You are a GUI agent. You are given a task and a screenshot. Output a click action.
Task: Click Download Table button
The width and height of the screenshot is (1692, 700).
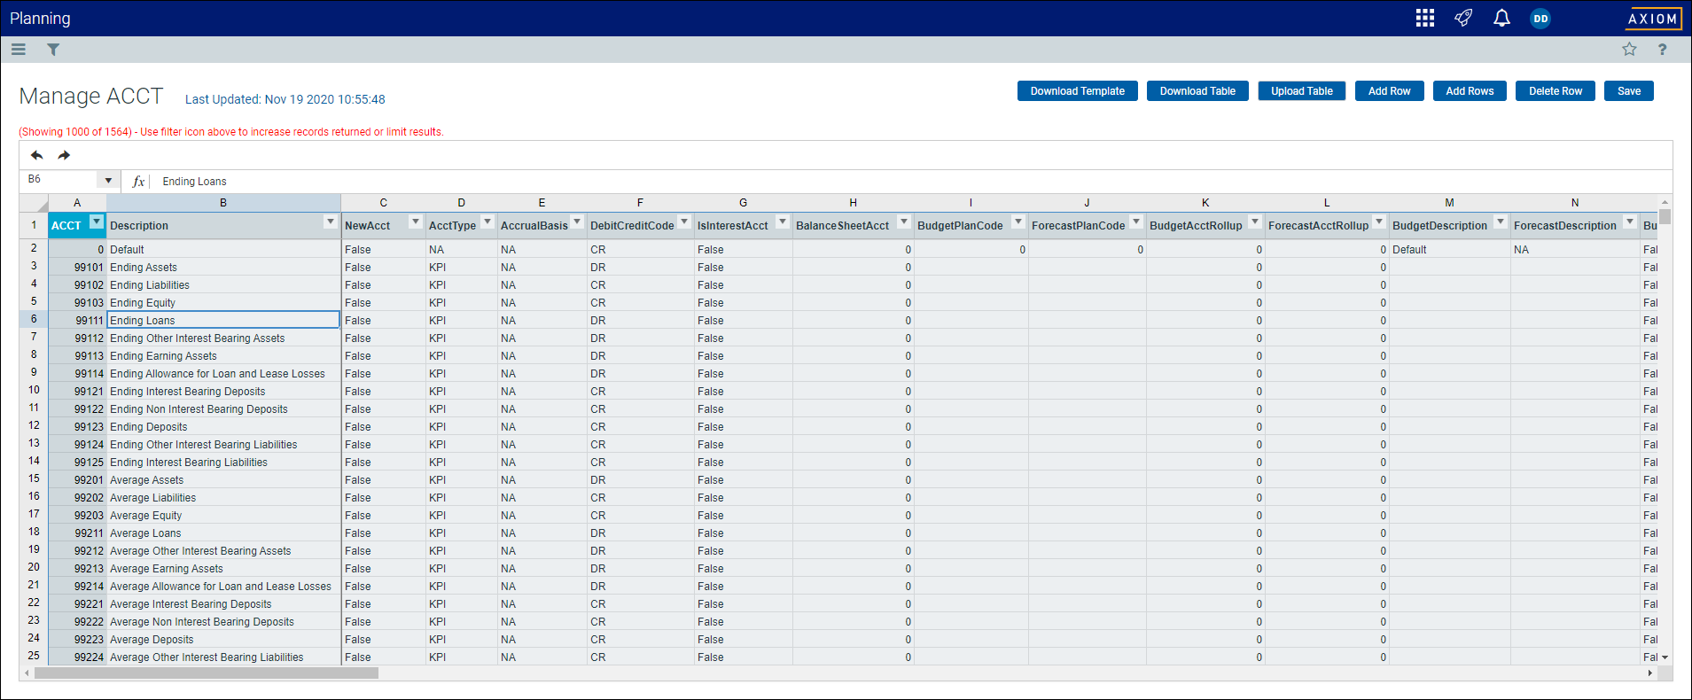click(1197, 91)
